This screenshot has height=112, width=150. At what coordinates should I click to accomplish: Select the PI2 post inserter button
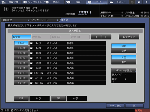point(59,98)
